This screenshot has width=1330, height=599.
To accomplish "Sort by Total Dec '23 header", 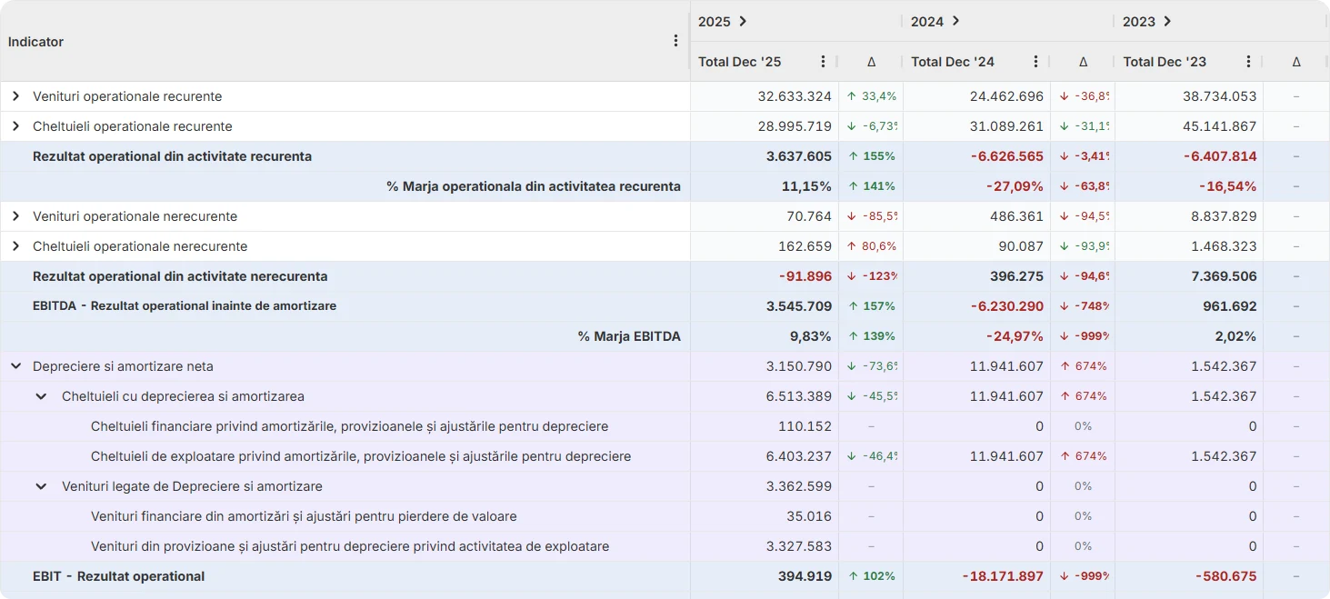I will coord(1165,62).
